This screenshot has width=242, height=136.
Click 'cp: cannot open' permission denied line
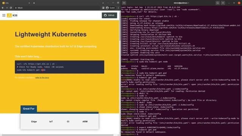[x=163, y=91]
